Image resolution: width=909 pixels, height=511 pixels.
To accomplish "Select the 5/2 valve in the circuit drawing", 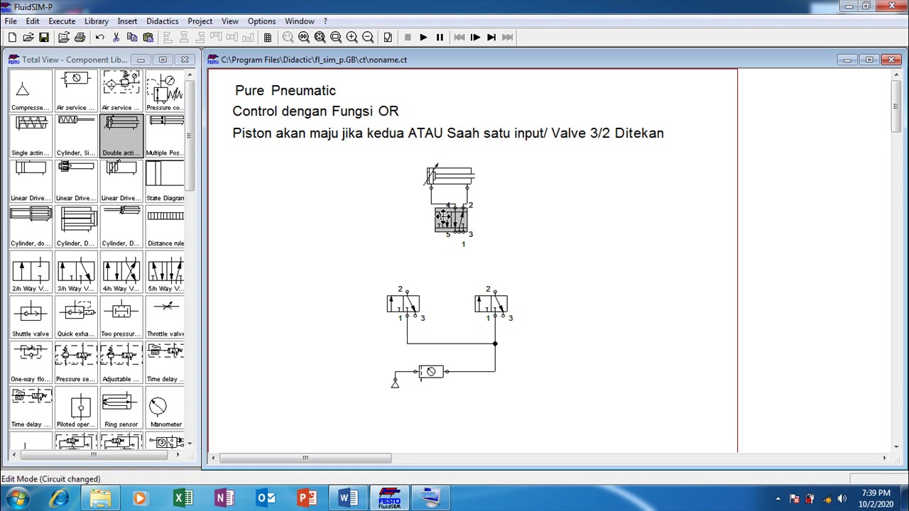I will 452,220.
